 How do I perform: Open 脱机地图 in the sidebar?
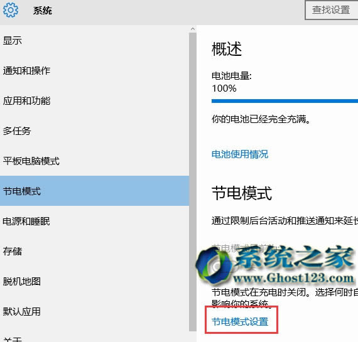coord(94,281)
